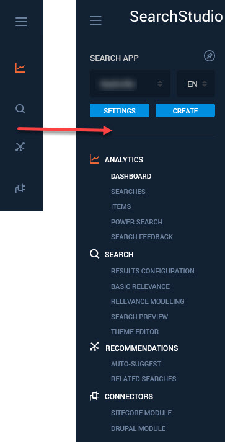Click Connectors icon beside CONNECTORS heading
Viewport: 225px width, 442px height.
(x=94, y=396)
